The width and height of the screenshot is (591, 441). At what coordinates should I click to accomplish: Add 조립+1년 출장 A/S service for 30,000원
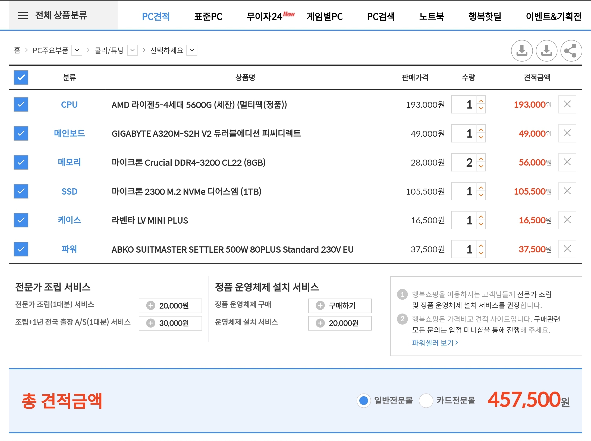tap(170, 323)
